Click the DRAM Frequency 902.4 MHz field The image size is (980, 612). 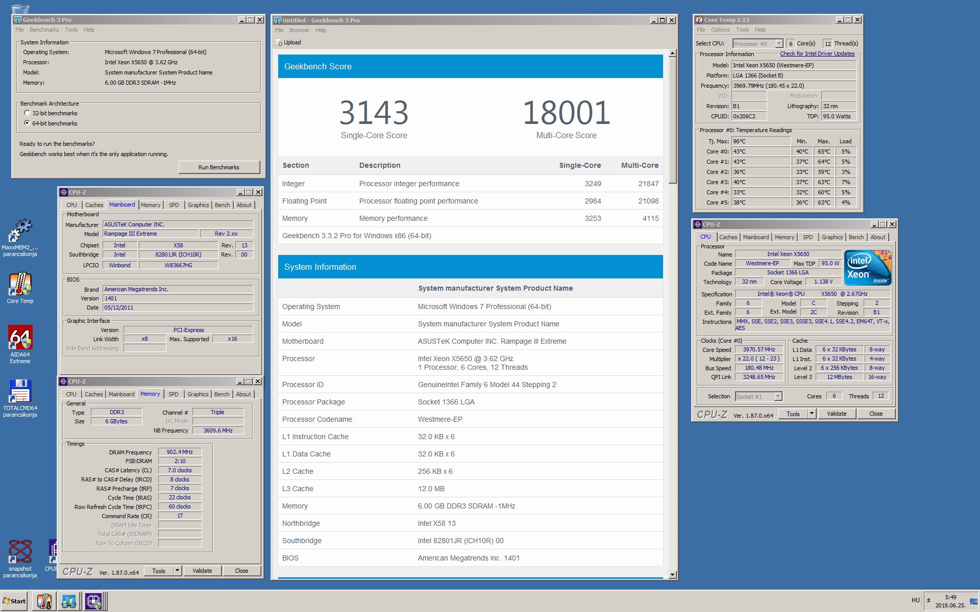tap(180, 452)
